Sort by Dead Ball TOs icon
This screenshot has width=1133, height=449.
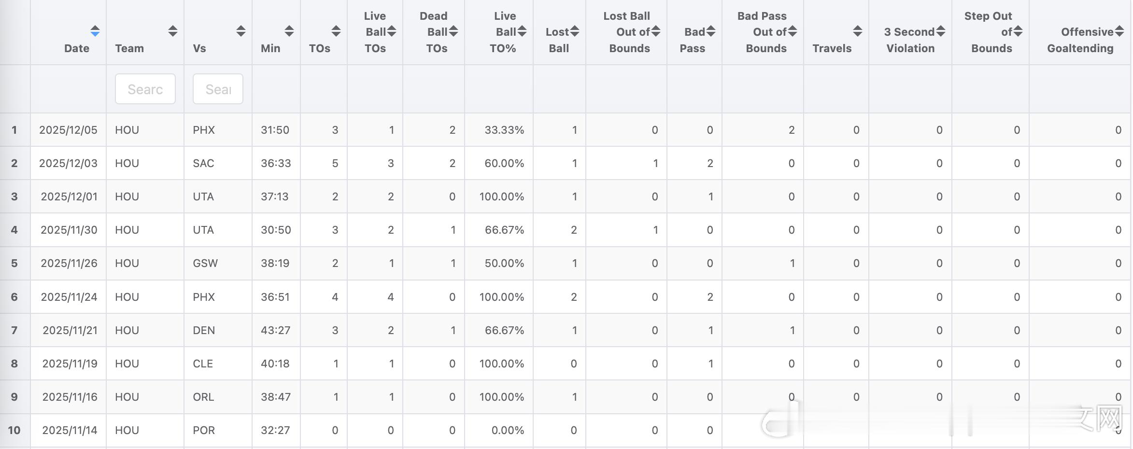453,31
